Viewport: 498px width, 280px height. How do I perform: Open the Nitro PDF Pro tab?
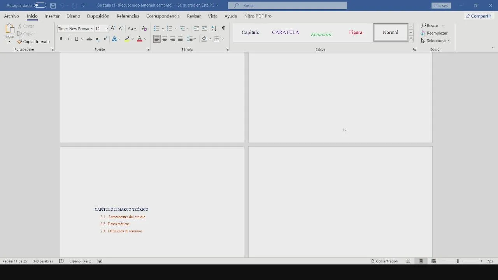click(x=258, y=16)
